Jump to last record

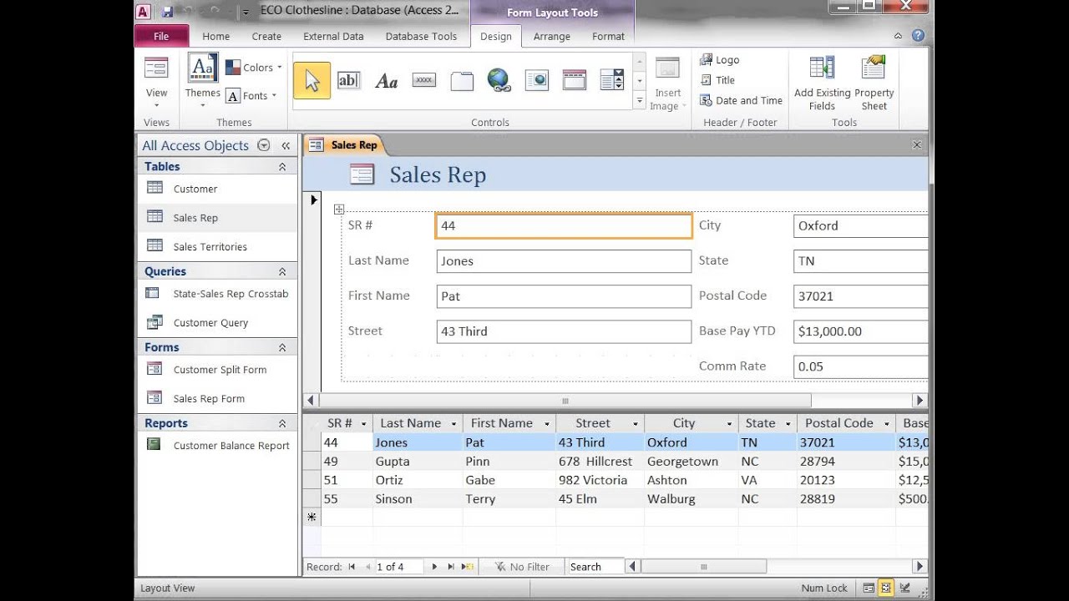(452, 567)
